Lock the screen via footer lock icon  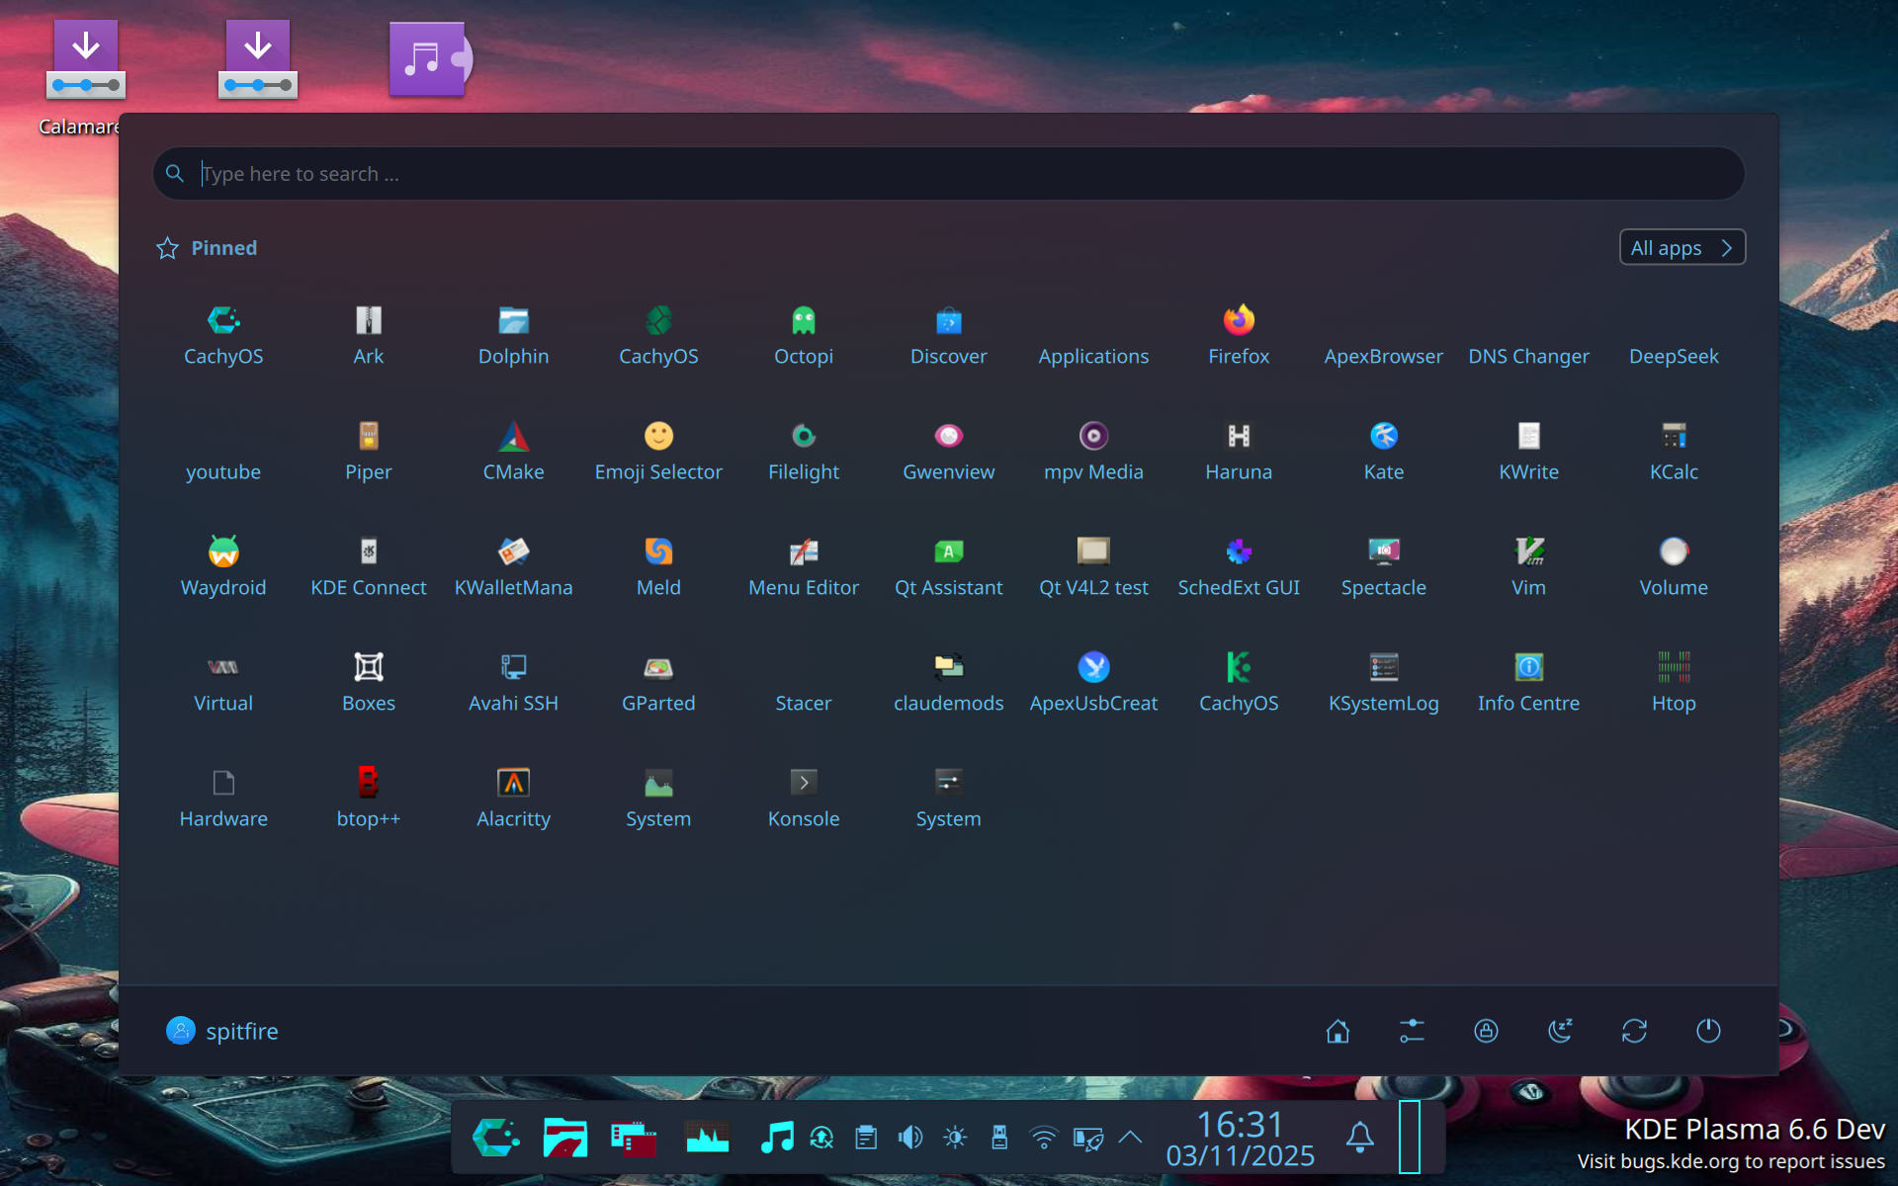pos(1486,1031)
